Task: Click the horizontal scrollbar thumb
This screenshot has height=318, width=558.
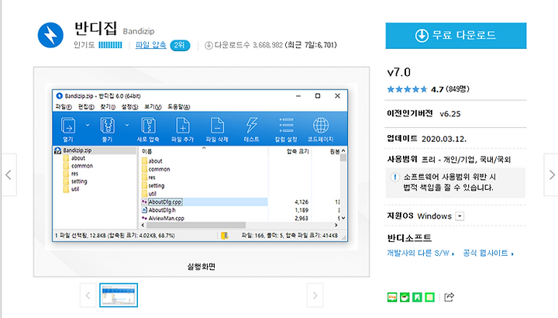Action: [196, 225]
